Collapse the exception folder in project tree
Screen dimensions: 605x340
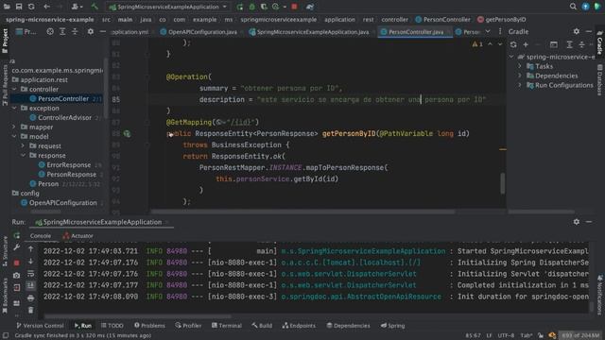point(15,108)
